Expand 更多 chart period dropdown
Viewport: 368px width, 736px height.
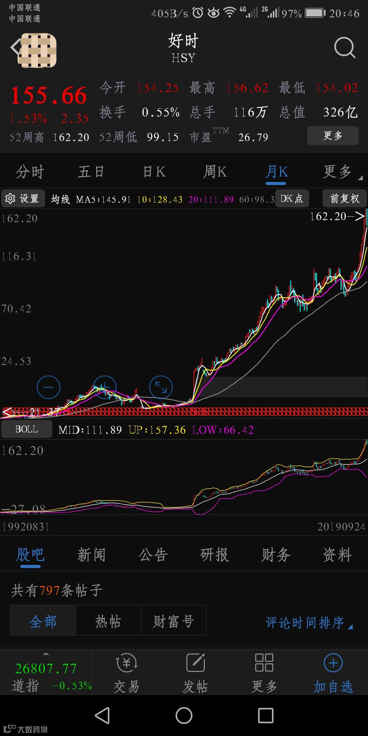[342, 172]
